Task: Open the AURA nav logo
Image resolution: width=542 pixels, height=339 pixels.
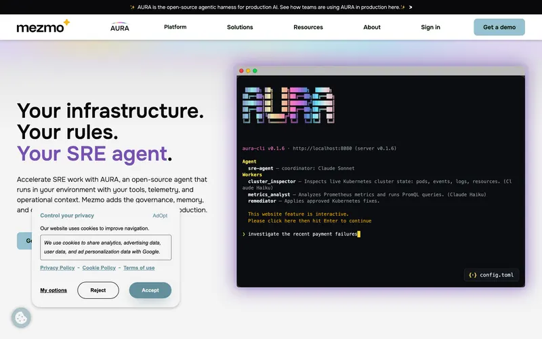Action: tap(120, 27)
